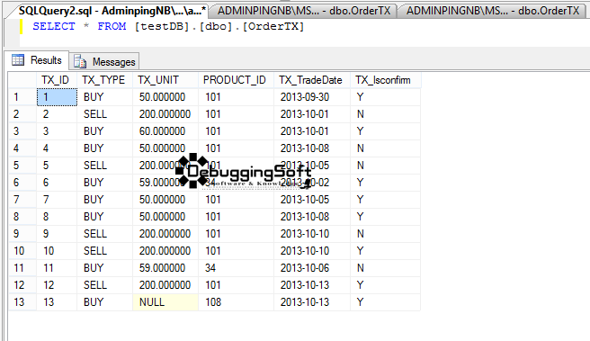Click inside the SELECT query editor text

[168, 27]
